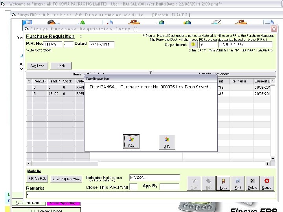Click the P.R. Vs P.O. button
Viewport: 283px width, 212px height.
pos(37,179)
